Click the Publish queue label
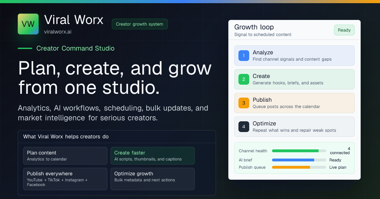 pos(252,167)
